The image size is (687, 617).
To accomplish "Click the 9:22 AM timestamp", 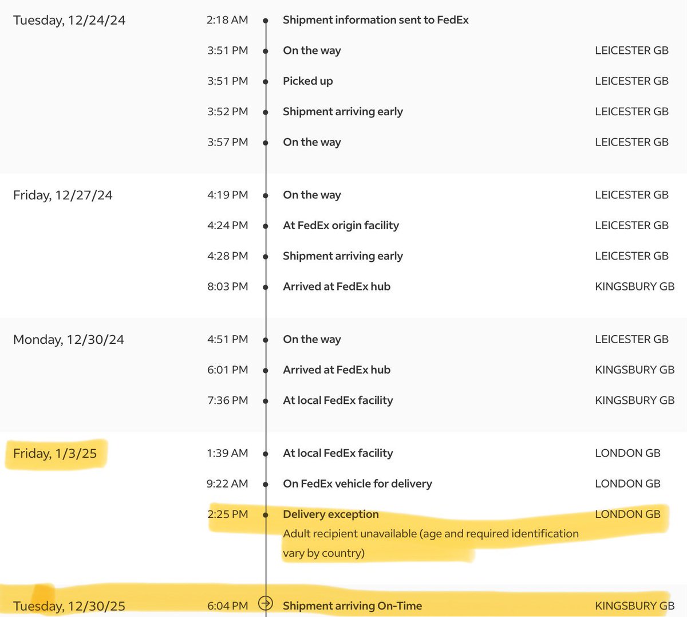I will tap(227, 484).
